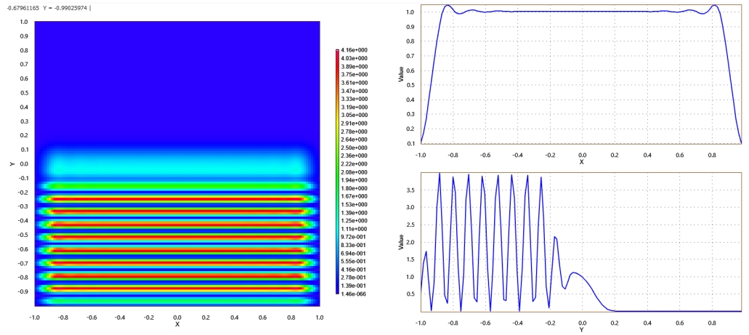Click the first tall peak in bottom plot
749x335 pixels.
440,174
